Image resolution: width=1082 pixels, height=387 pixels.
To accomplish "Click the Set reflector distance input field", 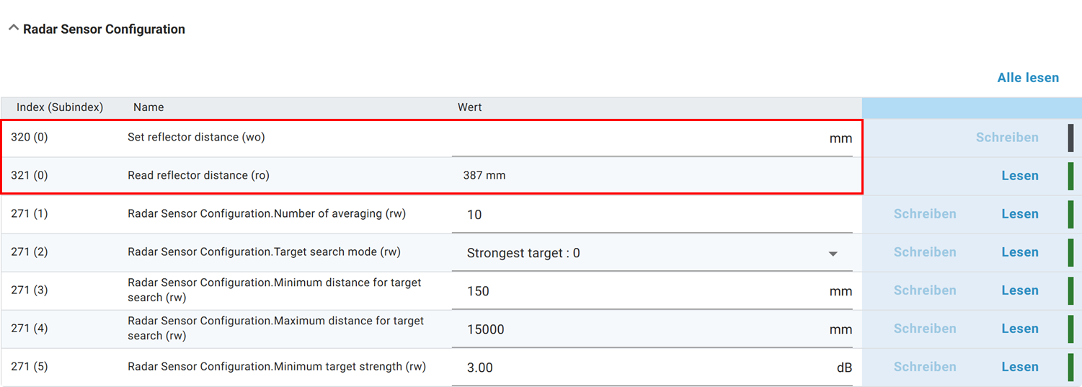I will point(638,138).
